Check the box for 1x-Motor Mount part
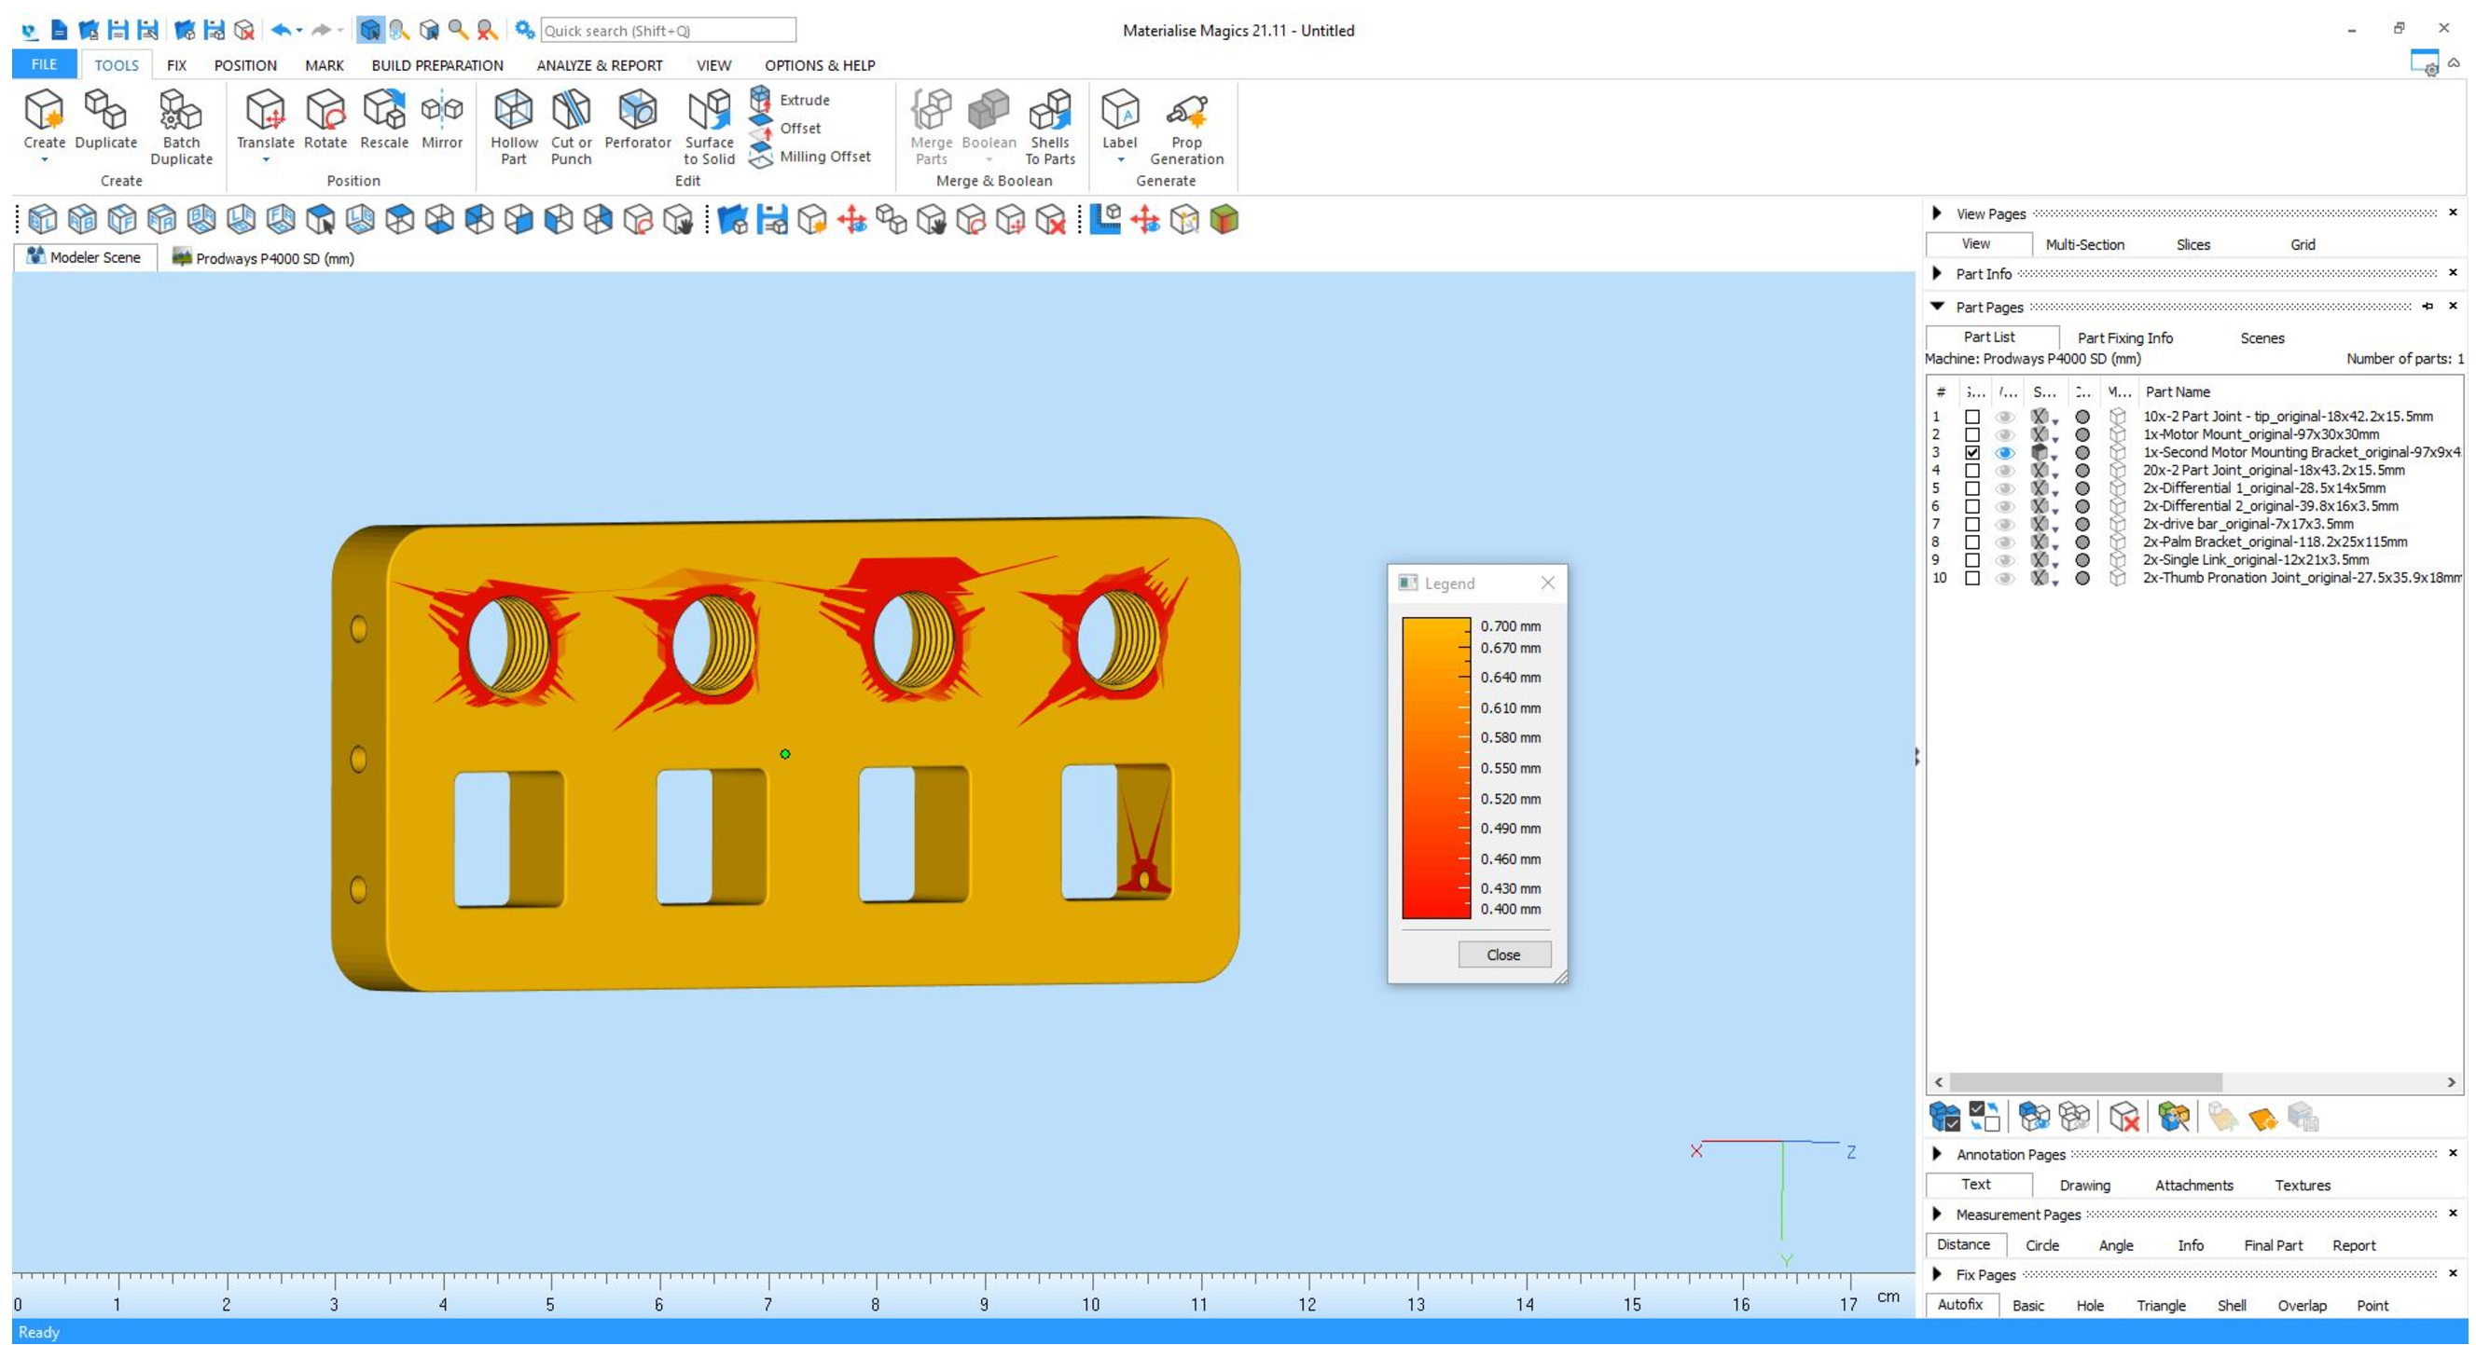 point(1972,435)
